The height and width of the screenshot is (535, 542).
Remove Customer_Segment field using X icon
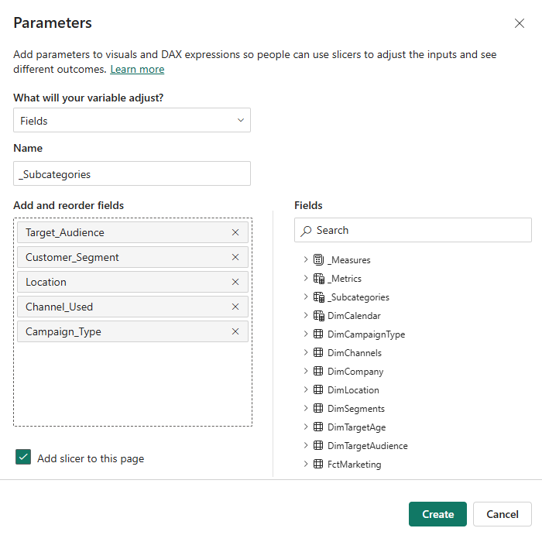tap(235, 257)
